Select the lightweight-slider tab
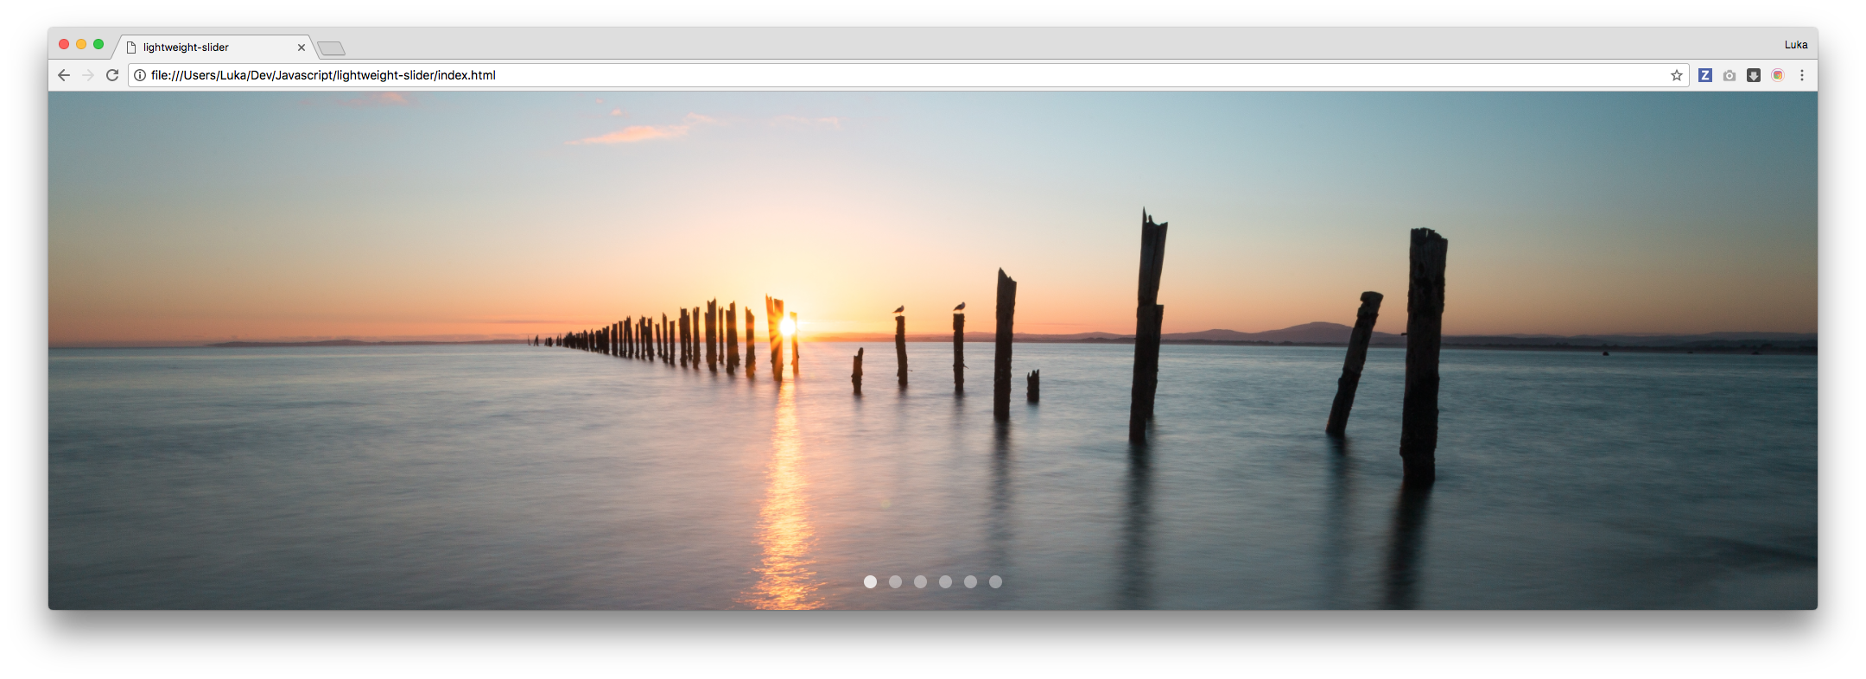Image resolution: width=1866 pixels, height=679 pixels. [213, 48]
